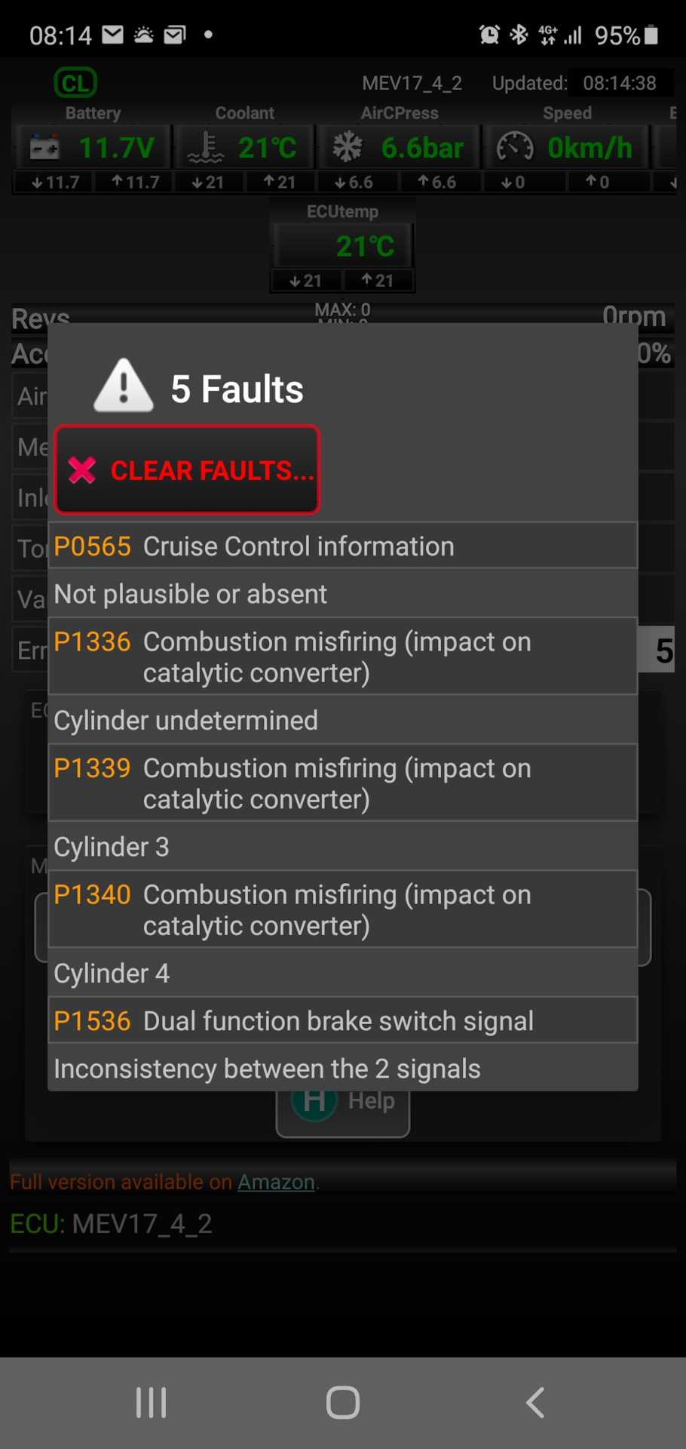
Task: Tap the P1536 brake switch fault
Action: (x=342, y=1020)
